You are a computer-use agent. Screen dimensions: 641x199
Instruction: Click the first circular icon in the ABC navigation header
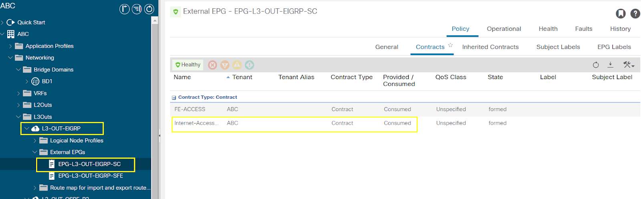click(125, 9)
